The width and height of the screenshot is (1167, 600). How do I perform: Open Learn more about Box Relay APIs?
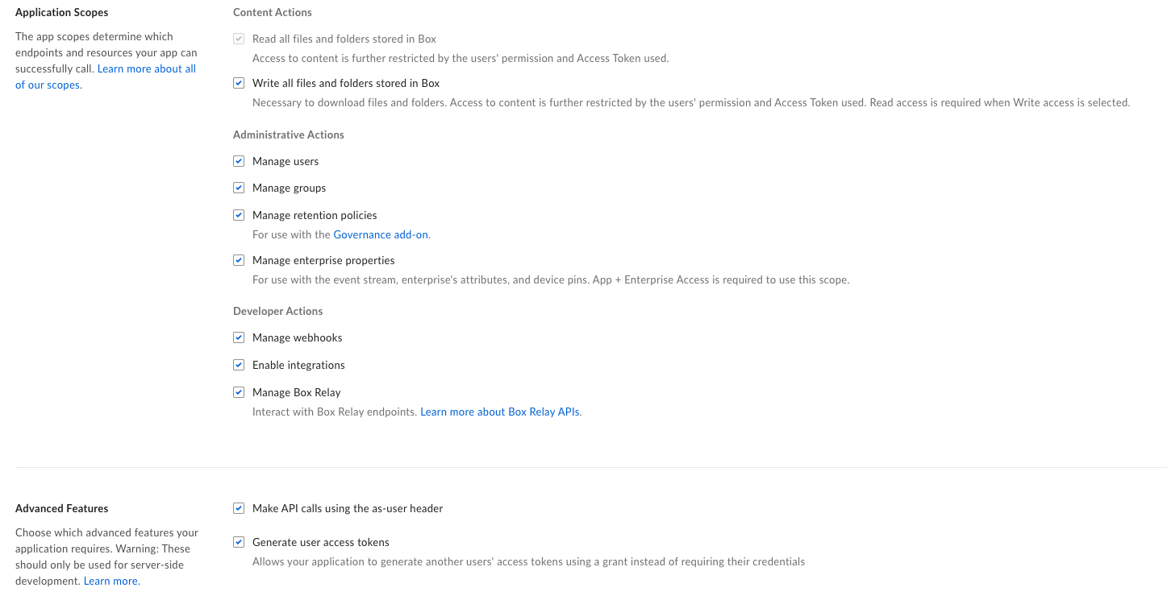click(x=500, y=412)
